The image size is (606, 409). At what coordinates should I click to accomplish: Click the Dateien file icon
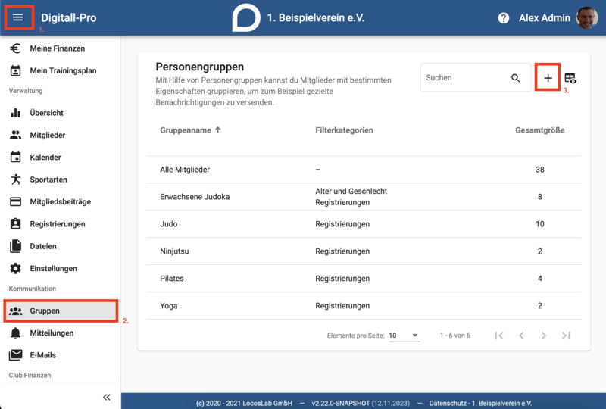tap(15, 246)
